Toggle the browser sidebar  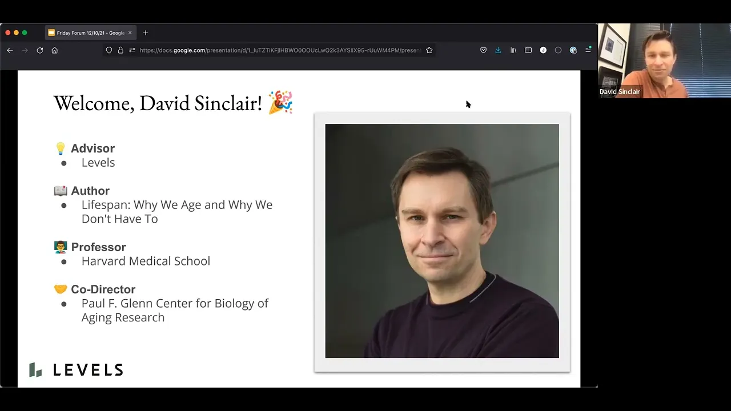coord(528,50)
